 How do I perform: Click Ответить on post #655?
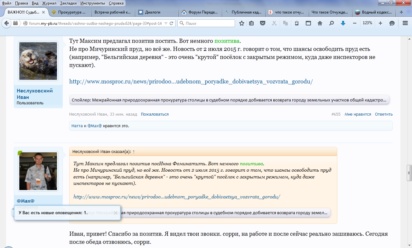384,114
